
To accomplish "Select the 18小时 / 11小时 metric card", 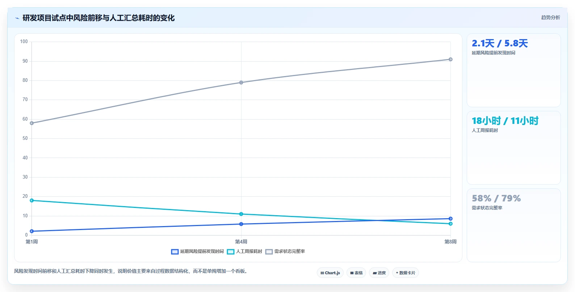I will pos(514,148).
